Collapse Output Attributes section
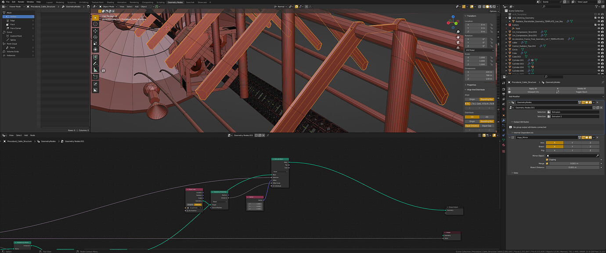The image size is (606, 253). pos(521,122)
